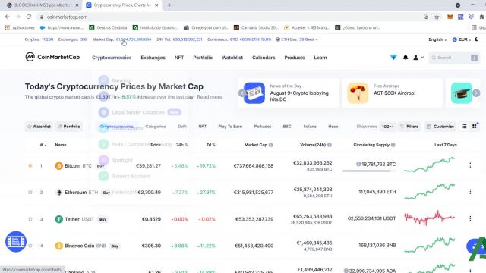Click Buy next to Ethereum
This screenshot has width=486, height=273.
tap(106, 193)
